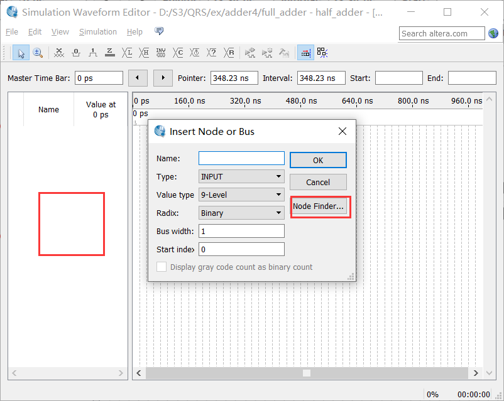Click the Name field in dialog
The width and height of the screenshot is (504, 401).
[x=241, y=158]
